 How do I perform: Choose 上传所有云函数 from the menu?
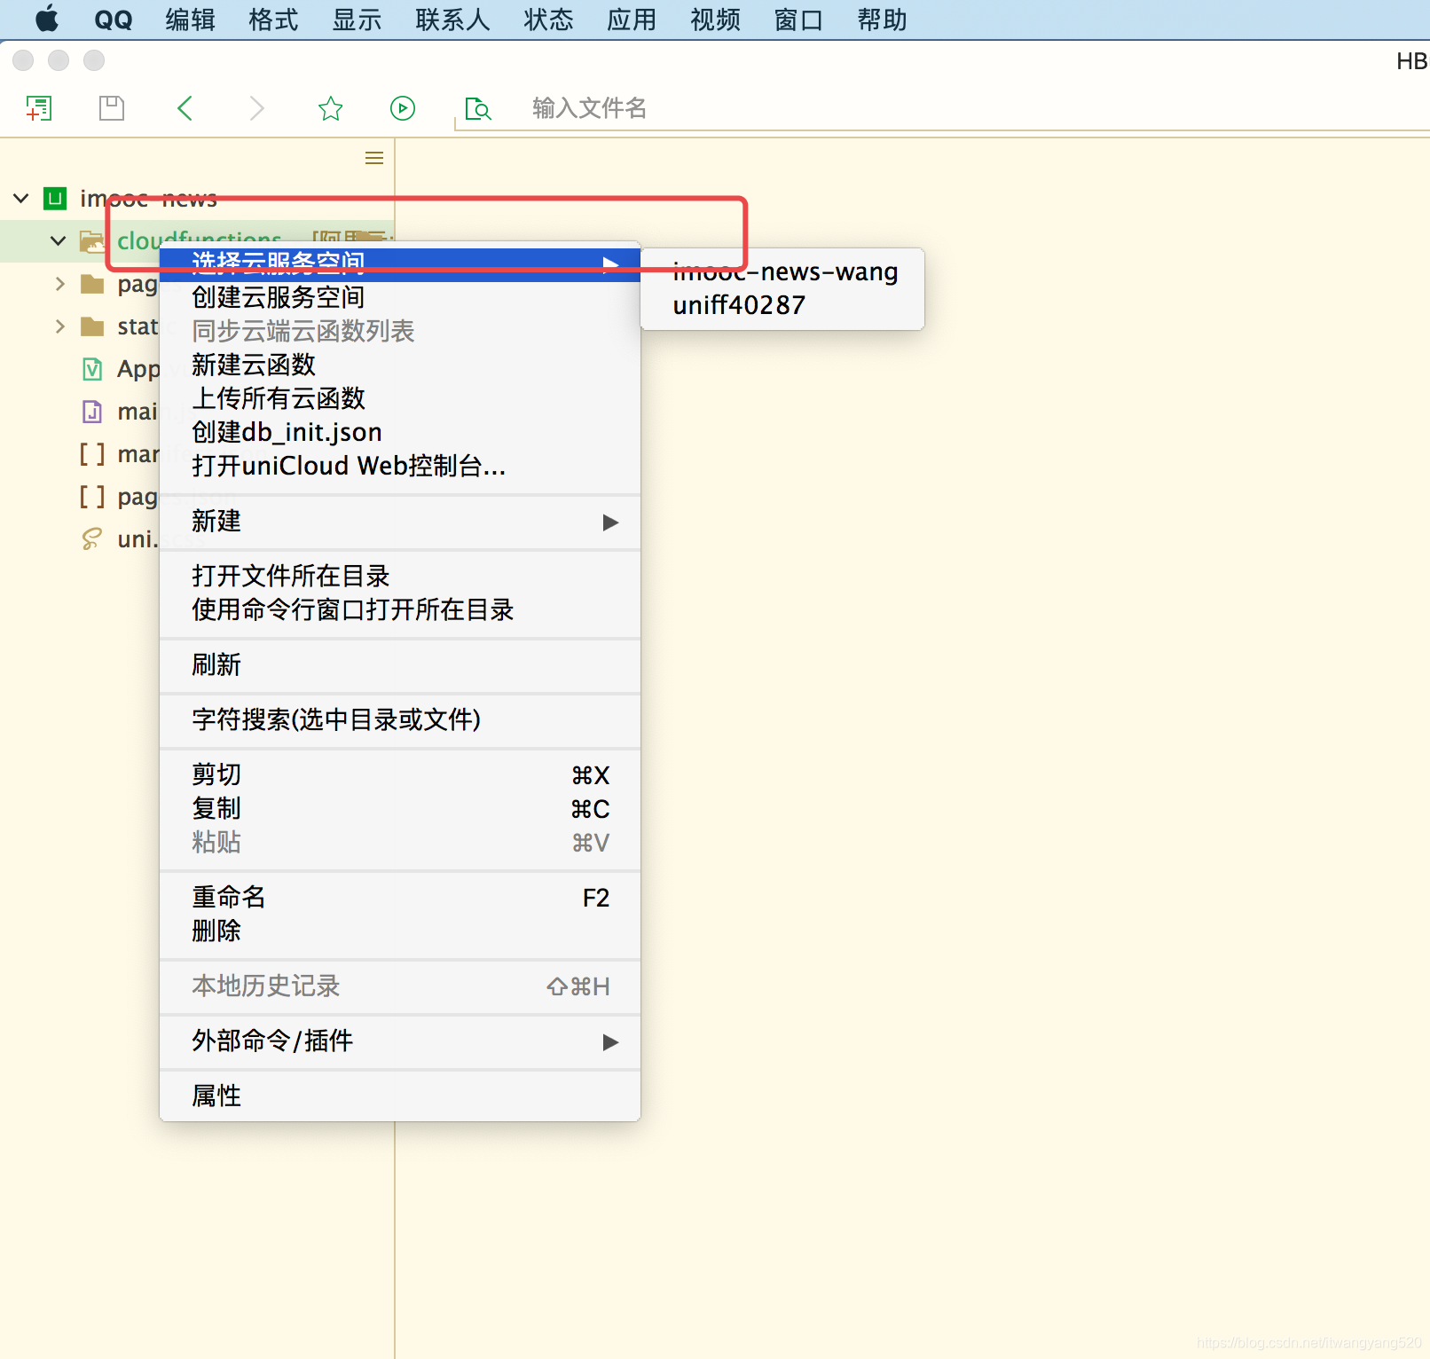[x=400, y=398]
